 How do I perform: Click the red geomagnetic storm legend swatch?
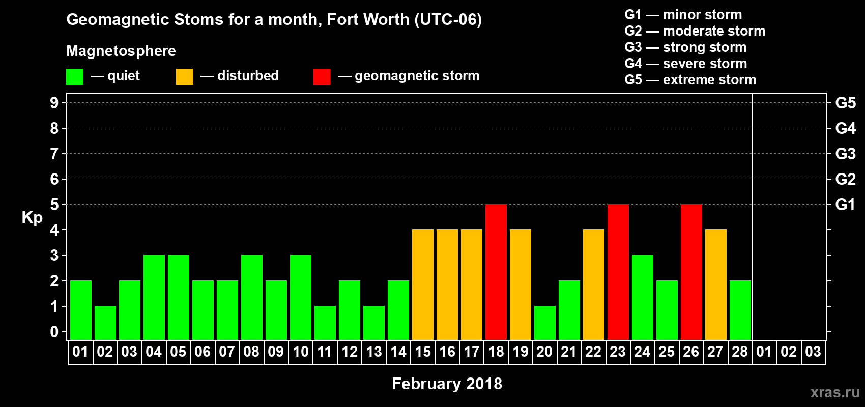coord(322,77)
